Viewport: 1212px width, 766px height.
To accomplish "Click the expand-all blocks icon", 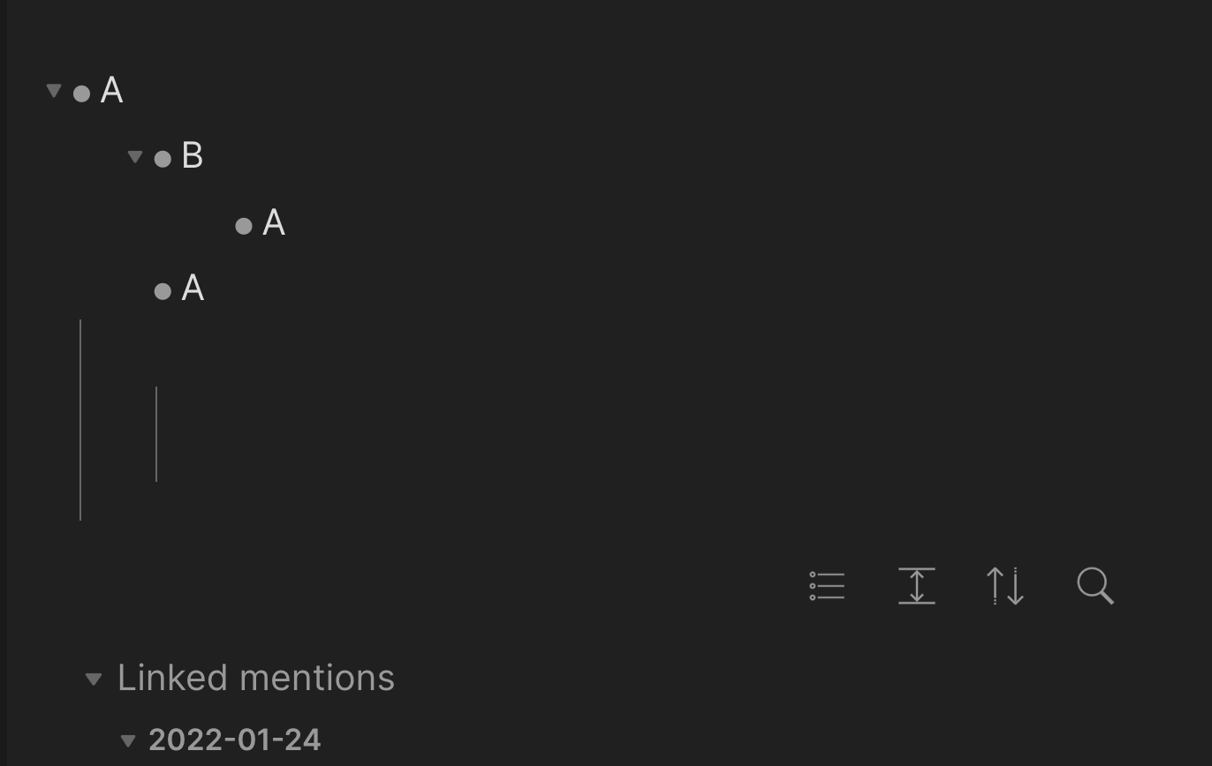I will (x=917, y=586).
